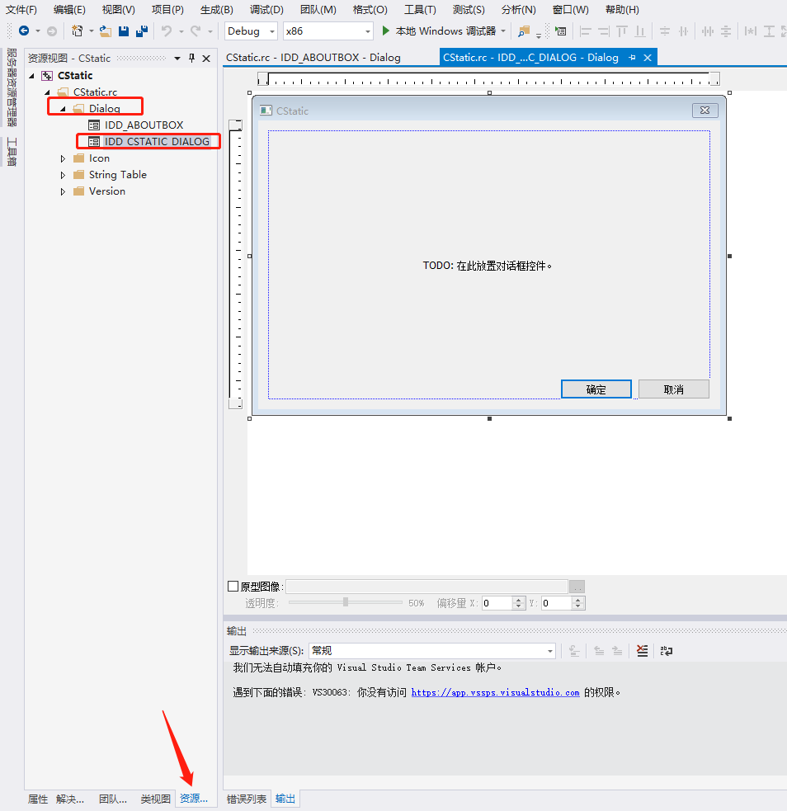The height and width of the screenshot is (811, 787).
Task: Click the OK button in dialog designer
Action: (596, 389)
